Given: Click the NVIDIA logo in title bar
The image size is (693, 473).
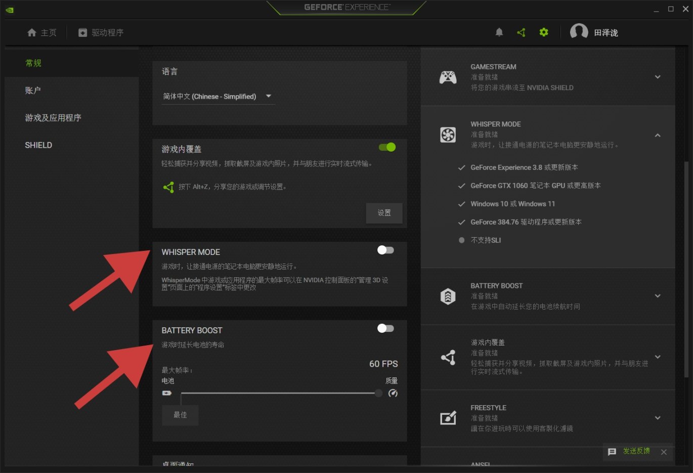Looking at the screenshot, I should pos(10,10).
